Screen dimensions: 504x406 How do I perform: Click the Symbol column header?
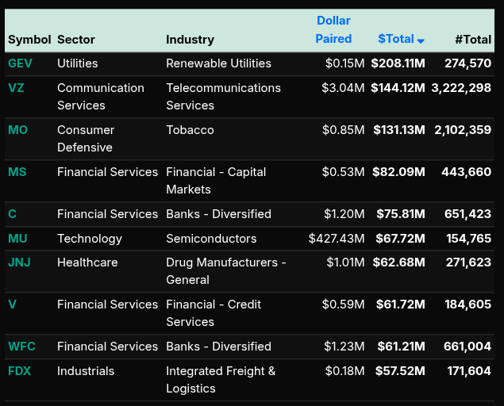coord(29,39)
